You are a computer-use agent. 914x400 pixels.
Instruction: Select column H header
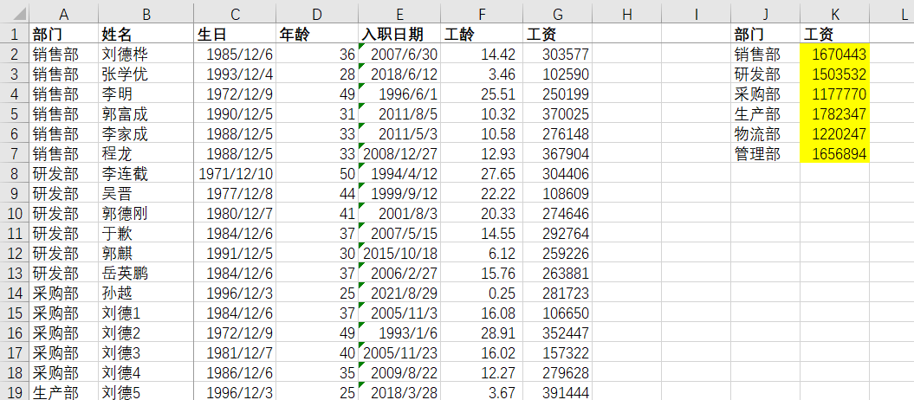click(x=627, y=13)
